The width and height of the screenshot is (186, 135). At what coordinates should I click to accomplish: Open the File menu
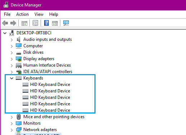[x=7, y=14]
